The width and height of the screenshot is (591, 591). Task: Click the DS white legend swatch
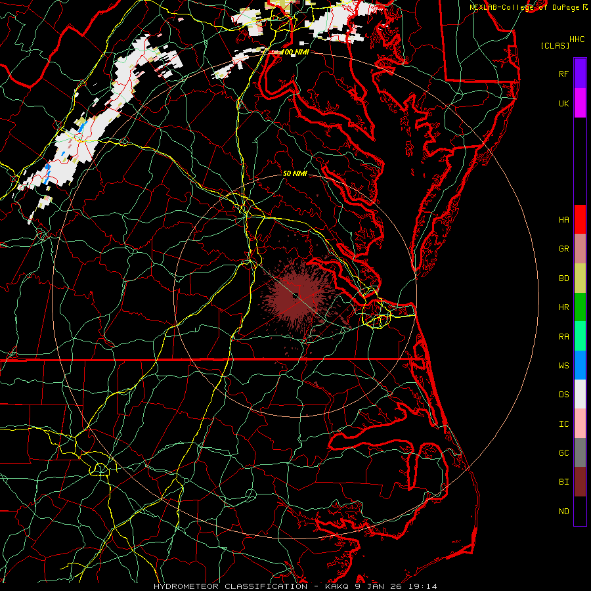coord(580,394)
